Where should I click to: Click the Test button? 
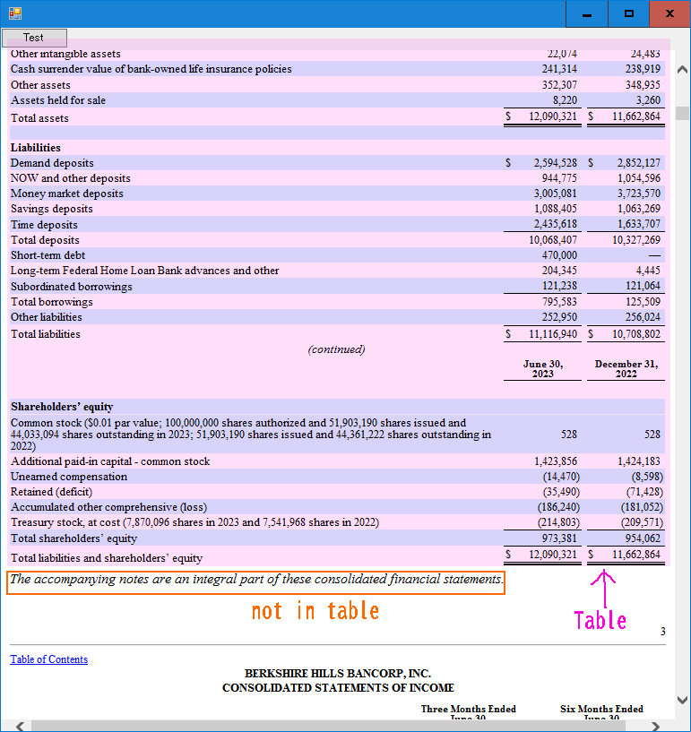(34, 38)
